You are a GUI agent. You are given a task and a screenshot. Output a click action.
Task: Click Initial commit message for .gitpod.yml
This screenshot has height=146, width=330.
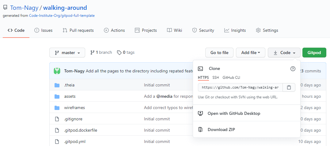(157, 142)
